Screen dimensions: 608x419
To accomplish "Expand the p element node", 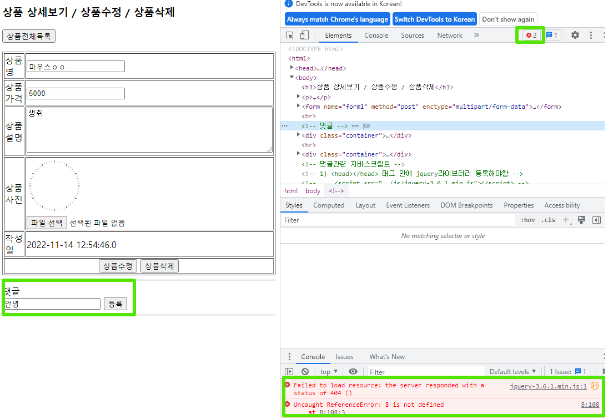I will coord(298,97).
